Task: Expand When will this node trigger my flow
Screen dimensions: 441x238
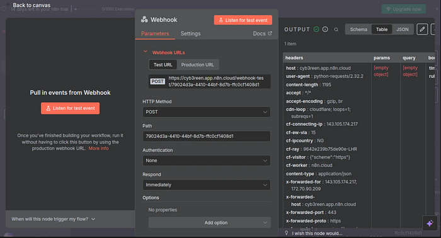Action: click(x=54, y=219)
